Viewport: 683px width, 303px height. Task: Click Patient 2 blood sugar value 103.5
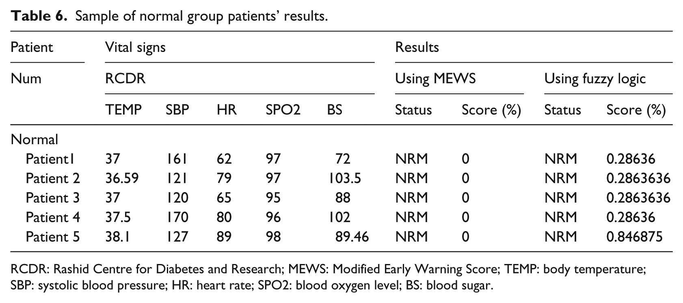click(345, 178)
